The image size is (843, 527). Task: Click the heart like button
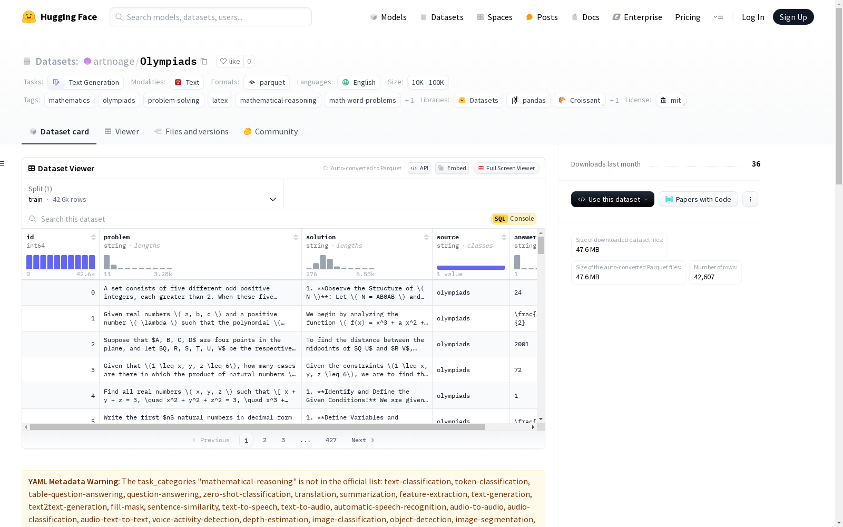tap(230, 61)
